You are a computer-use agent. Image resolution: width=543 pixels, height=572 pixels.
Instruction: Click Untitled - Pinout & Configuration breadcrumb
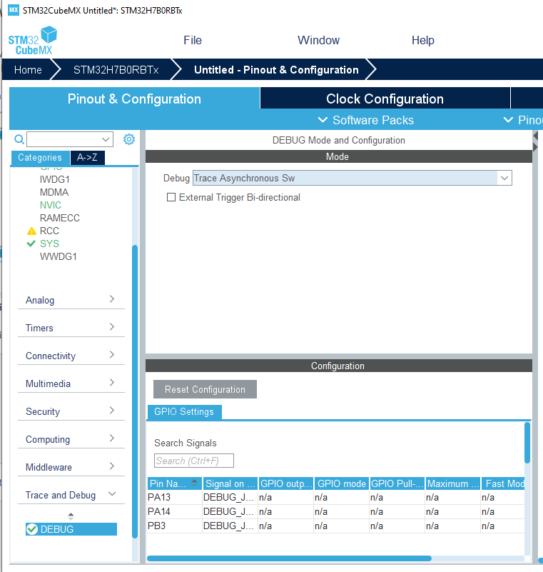[x=276, y=70]
